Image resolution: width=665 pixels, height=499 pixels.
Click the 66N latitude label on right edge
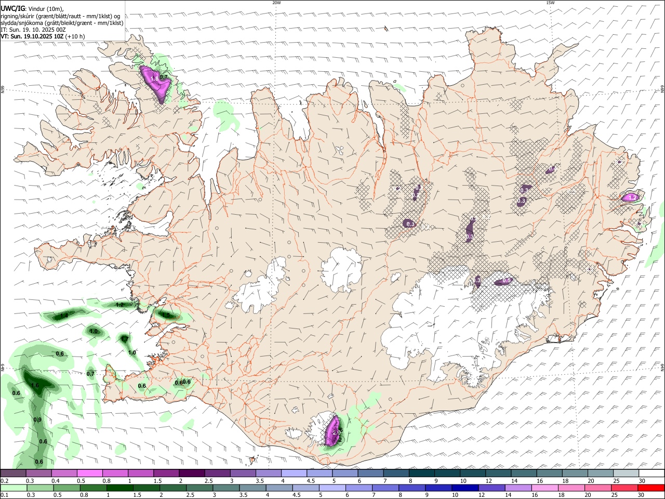coord(662,90)
